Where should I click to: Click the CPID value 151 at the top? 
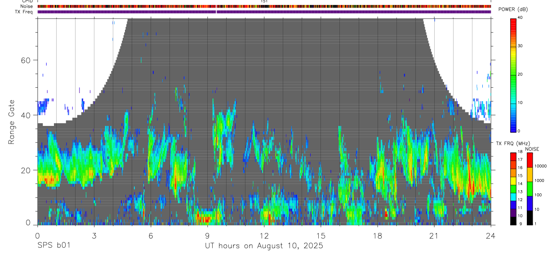[264, 1]
